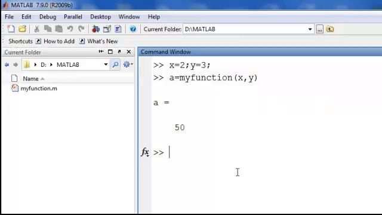Click the New file icon in toolbar

pyautogui.click(x=11, y=29)
